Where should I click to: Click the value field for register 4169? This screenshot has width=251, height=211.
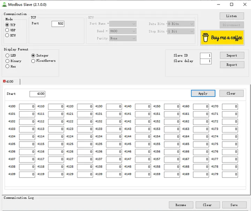tap(201, 174)
